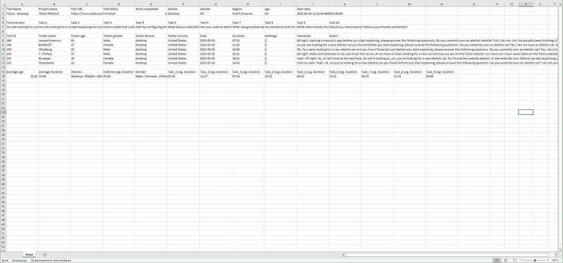563x263 pixels.
Task: Select the 'Test scenario' header cell
Action: coord(22,22)
